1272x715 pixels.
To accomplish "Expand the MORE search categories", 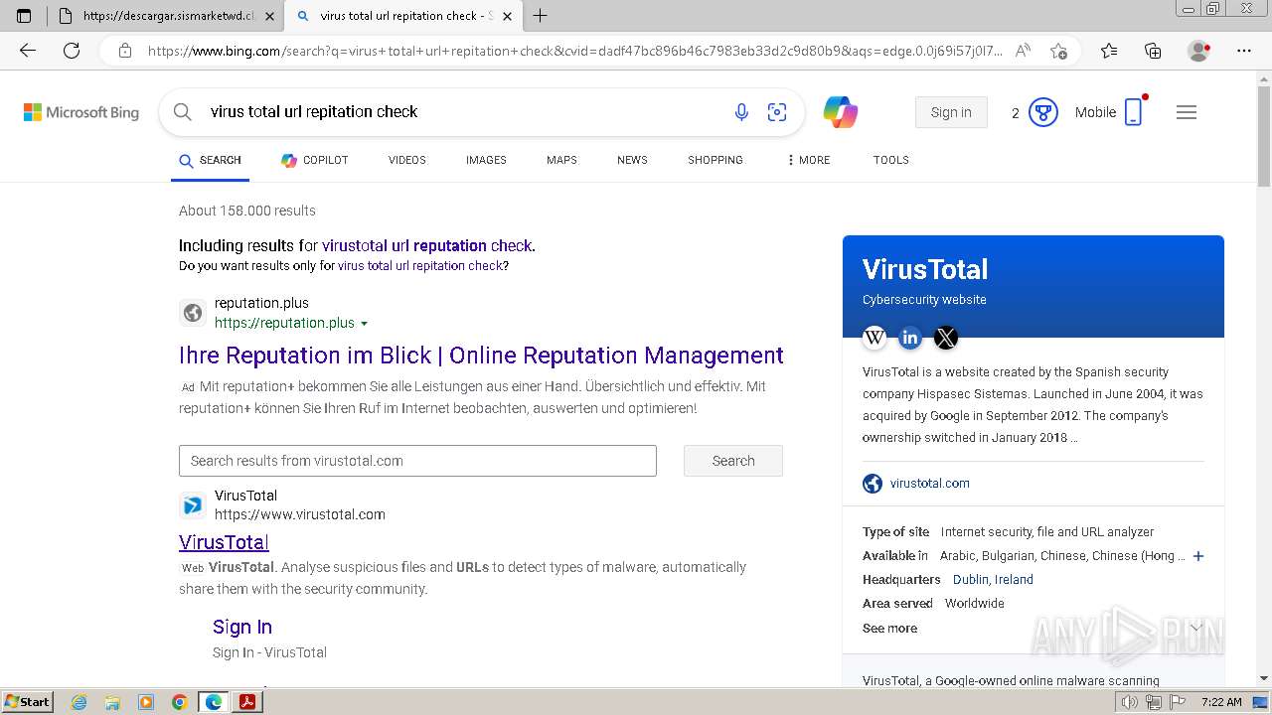I will pyautogui.click(x=808, y=160).
